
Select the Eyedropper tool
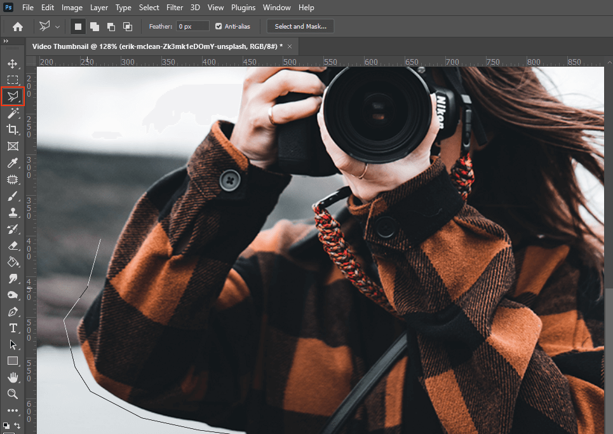point(13,163)
